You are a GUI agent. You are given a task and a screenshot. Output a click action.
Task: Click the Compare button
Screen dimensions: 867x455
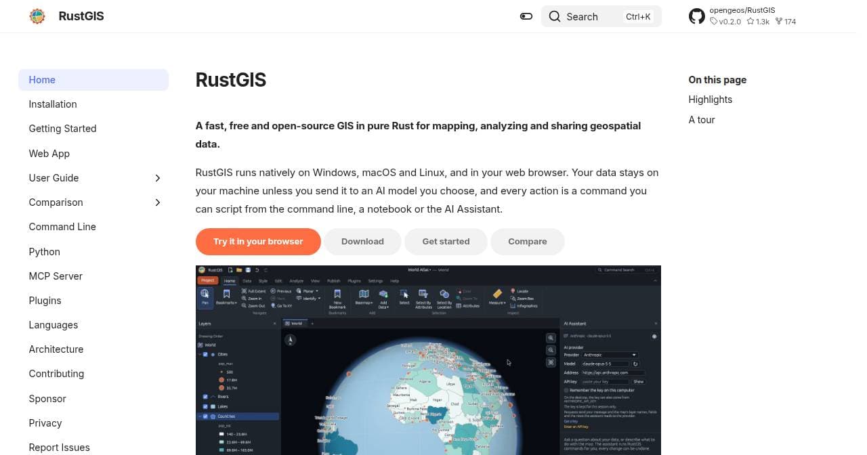[528, 242]
